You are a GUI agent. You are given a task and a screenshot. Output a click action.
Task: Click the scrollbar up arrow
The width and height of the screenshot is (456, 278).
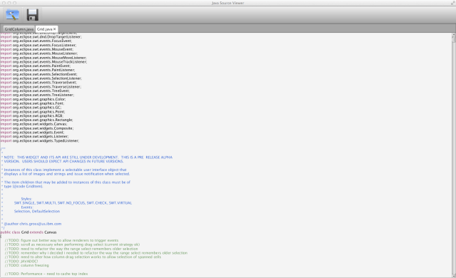click(x=454, y=34)
